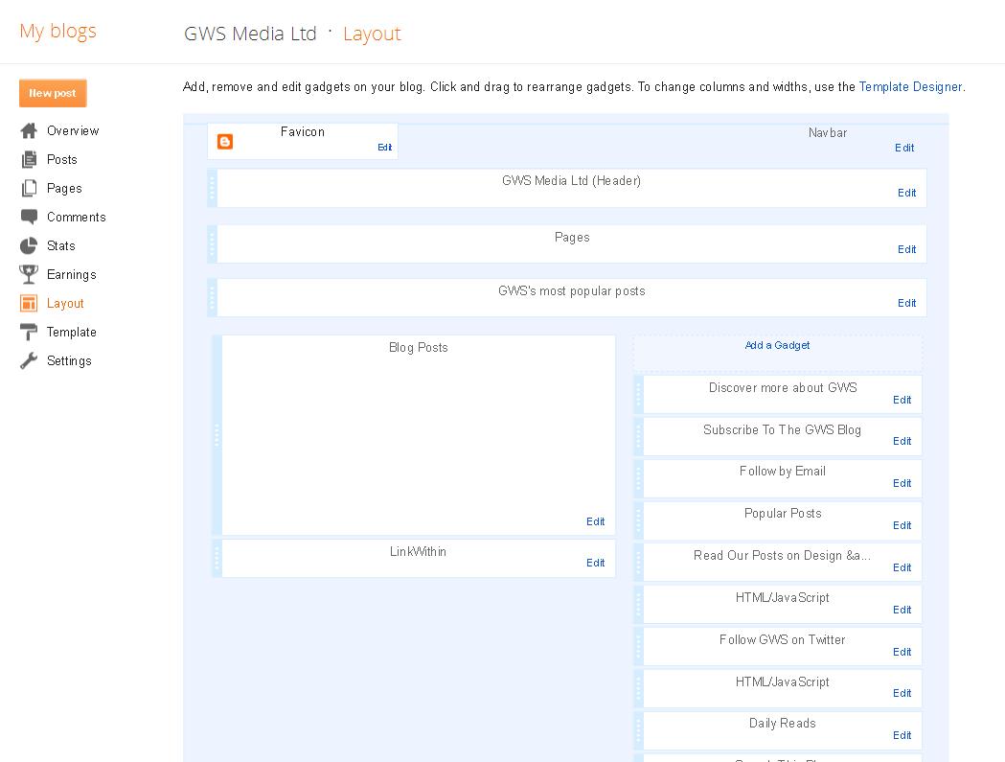Click Subscribe To The GWS Blog title
Screen dimensions: 1005x762
pyautogui.click(x=782, y=429)
